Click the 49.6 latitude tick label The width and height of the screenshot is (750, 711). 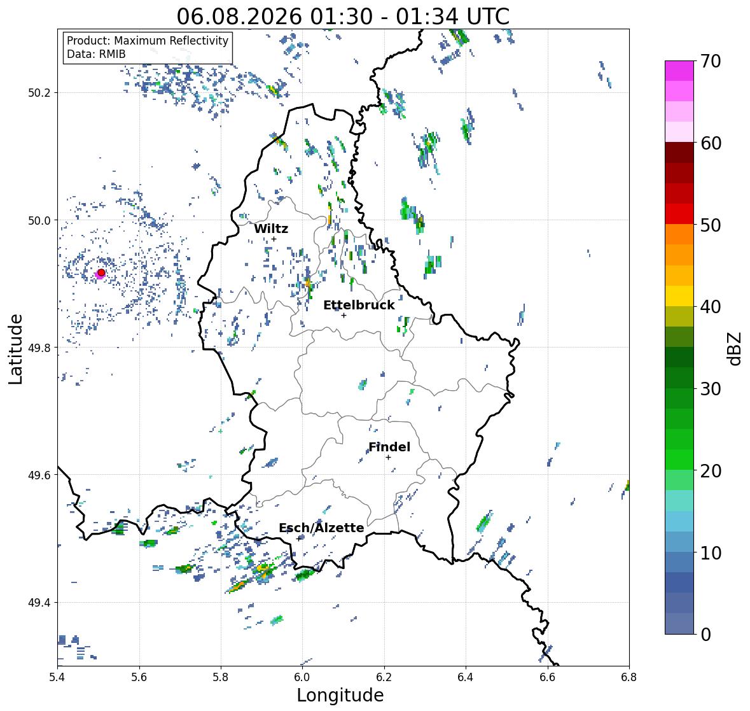click(x=39, y=475)
